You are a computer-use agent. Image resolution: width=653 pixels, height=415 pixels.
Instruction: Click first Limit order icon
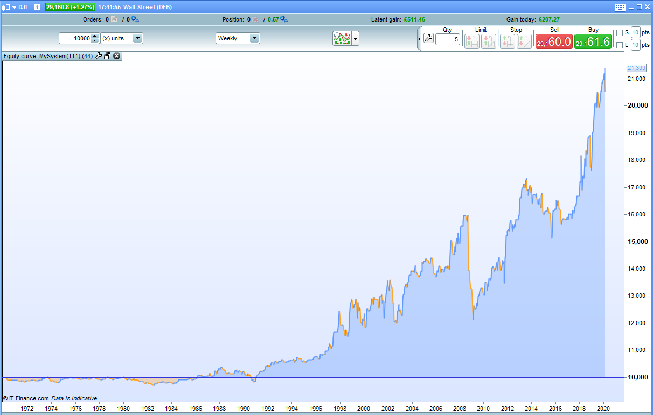pos(472,41)
